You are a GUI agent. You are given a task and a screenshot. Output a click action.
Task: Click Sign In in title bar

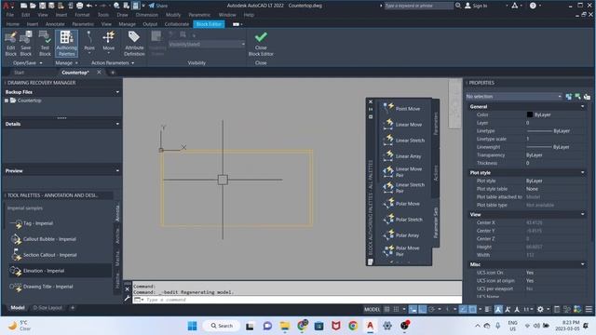tap(476, 6)
